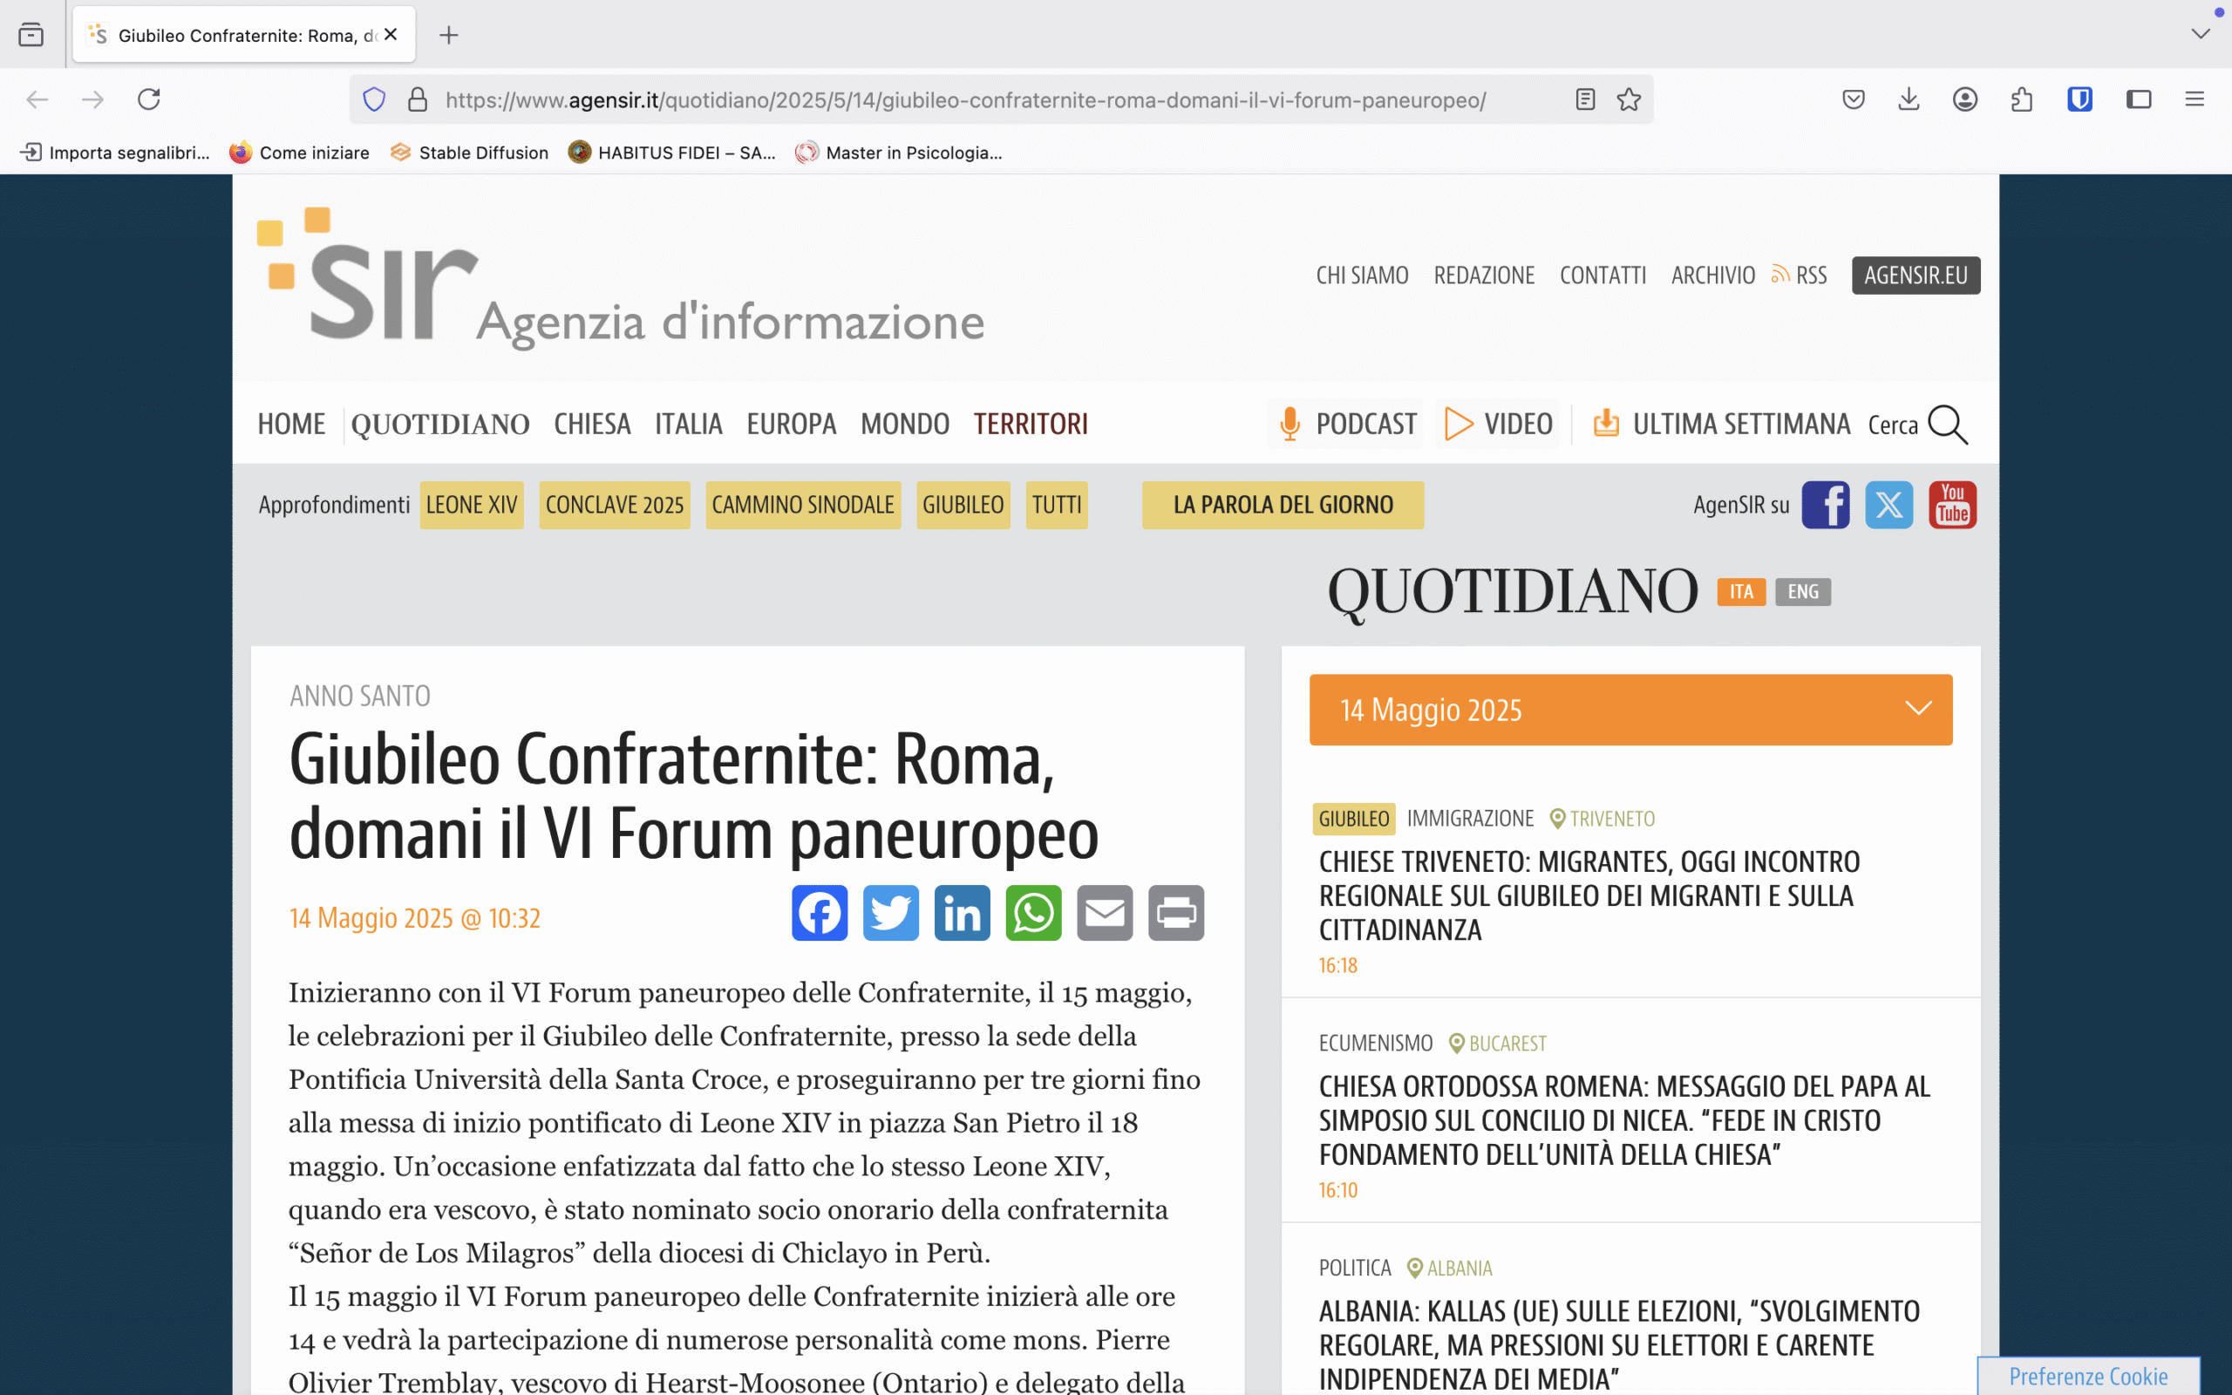Share the article on Twitter
This screenshot has height=1395, width=2232.
coord(890,913)
